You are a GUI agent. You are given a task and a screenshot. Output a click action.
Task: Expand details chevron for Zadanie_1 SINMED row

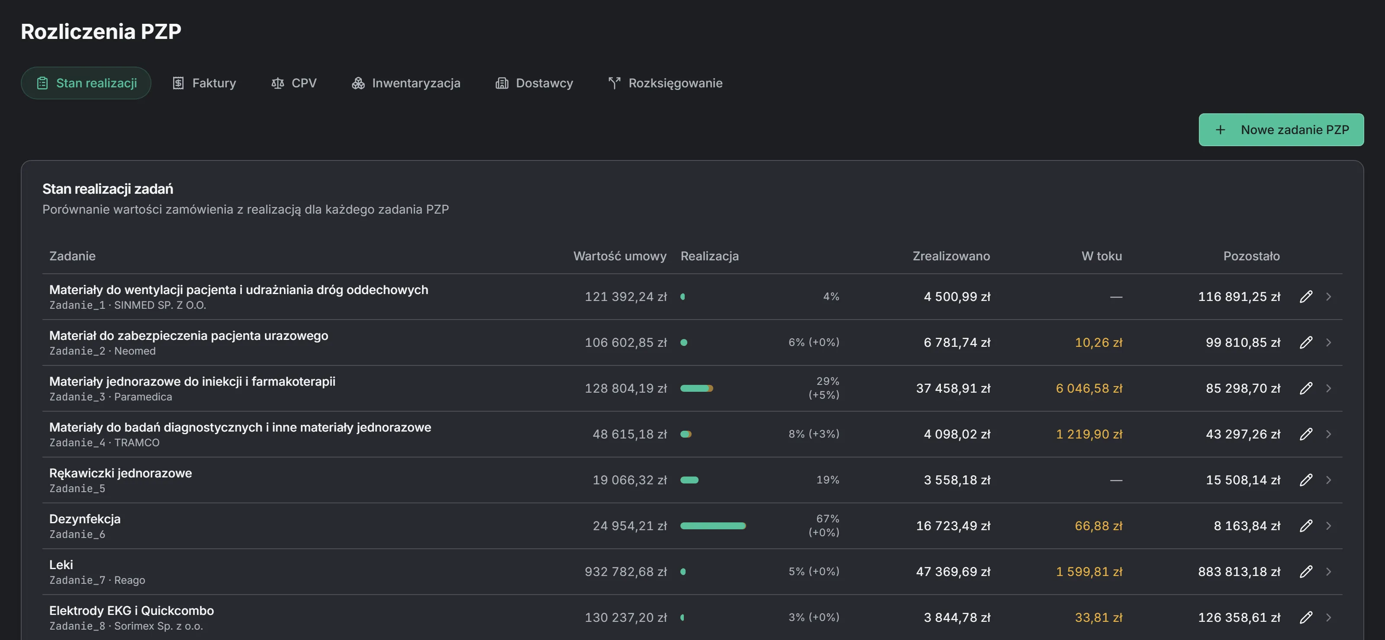tap(1329, 297)
